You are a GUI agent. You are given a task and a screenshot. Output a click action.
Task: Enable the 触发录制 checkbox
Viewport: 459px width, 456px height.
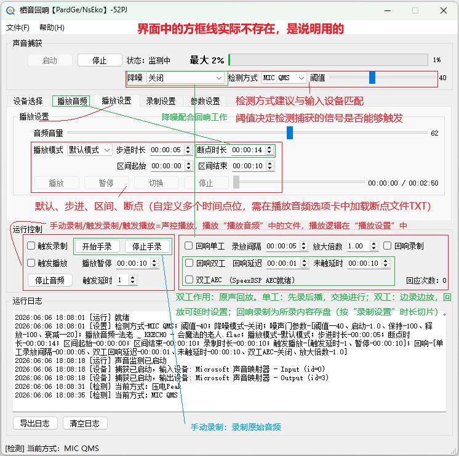[31, 246]
